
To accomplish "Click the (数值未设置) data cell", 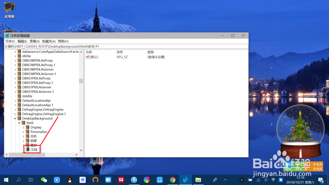I will 156,57.
